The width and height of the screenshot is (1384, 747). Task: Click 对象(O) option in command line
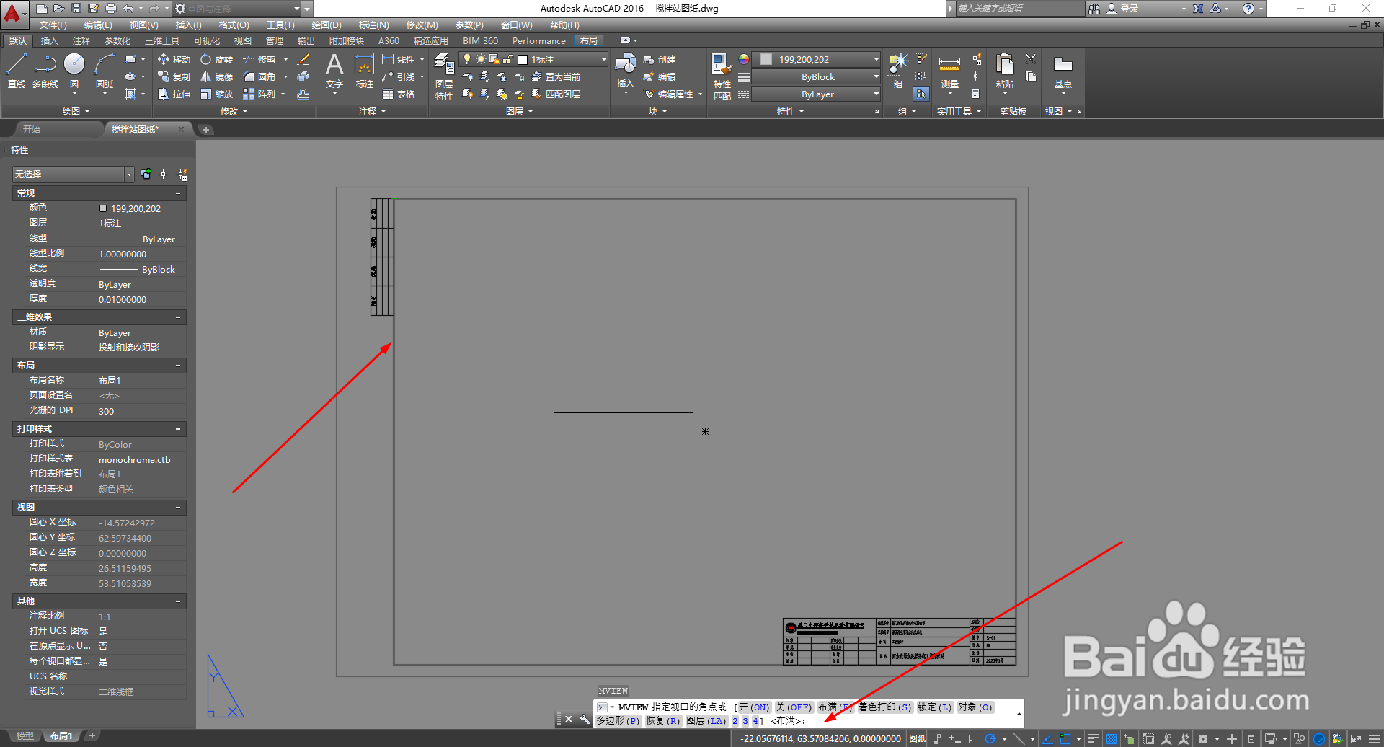coord(975,707)
